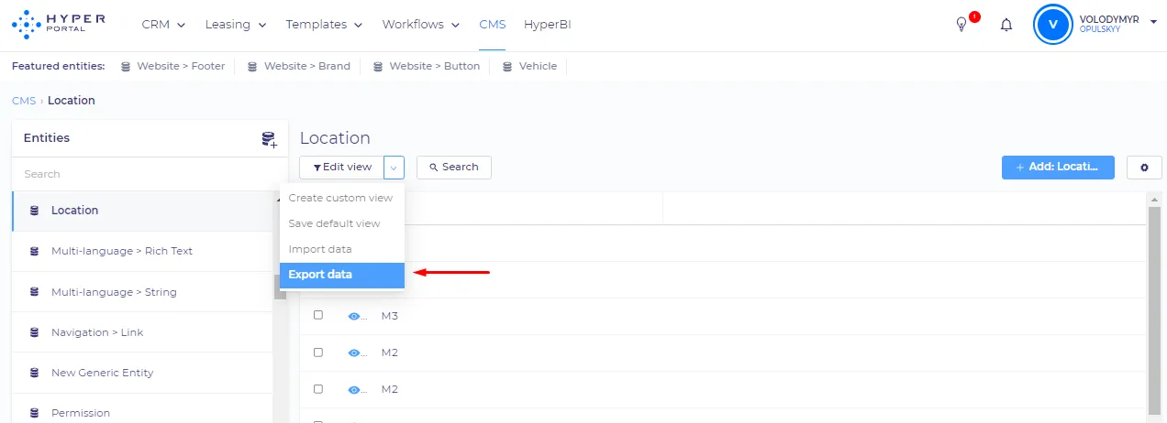Open the lightbulb tips icon
This screenshot has height=423, width=1167.
coord(961,25)
